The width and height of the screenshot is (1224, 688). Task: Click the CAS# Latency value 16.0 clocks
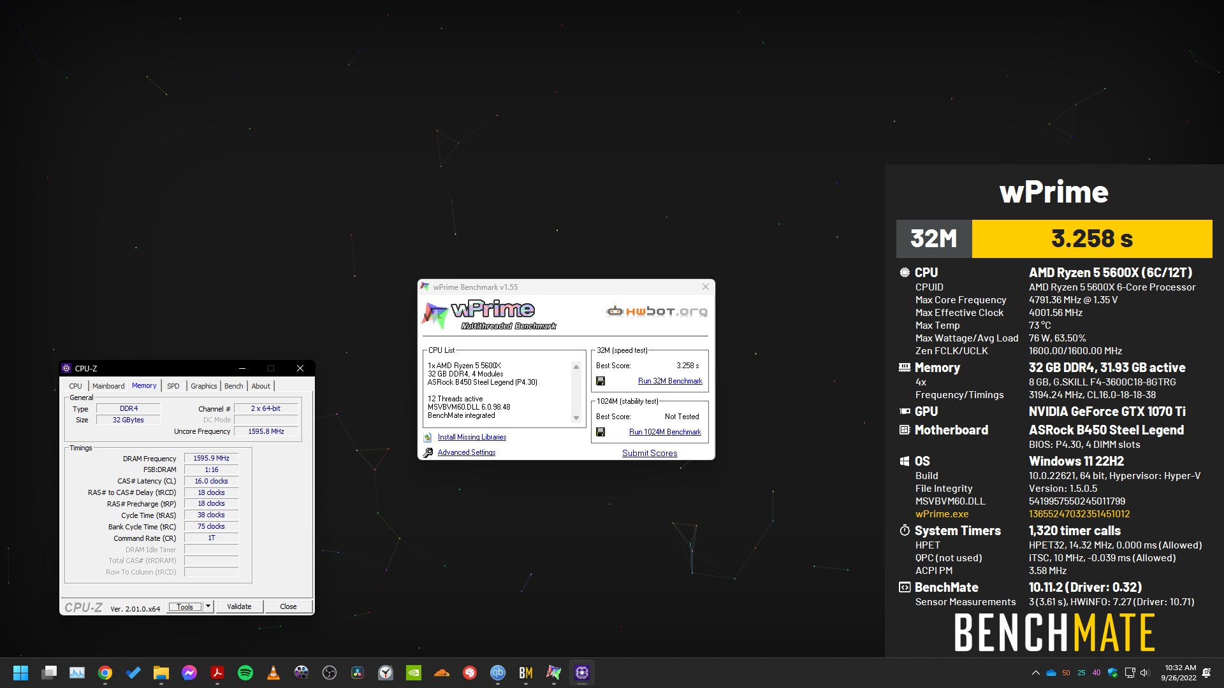[211, 481]
